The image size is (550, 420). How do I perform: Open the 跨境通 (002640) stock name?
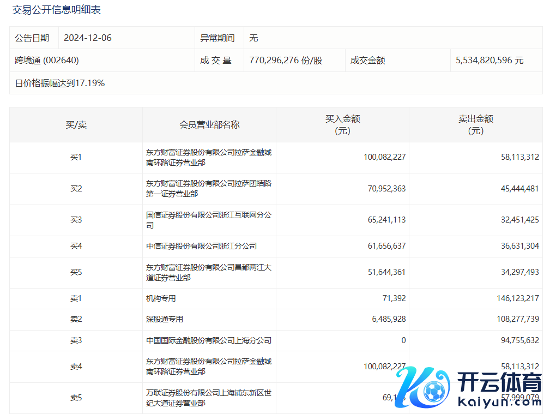pos(47,61)
